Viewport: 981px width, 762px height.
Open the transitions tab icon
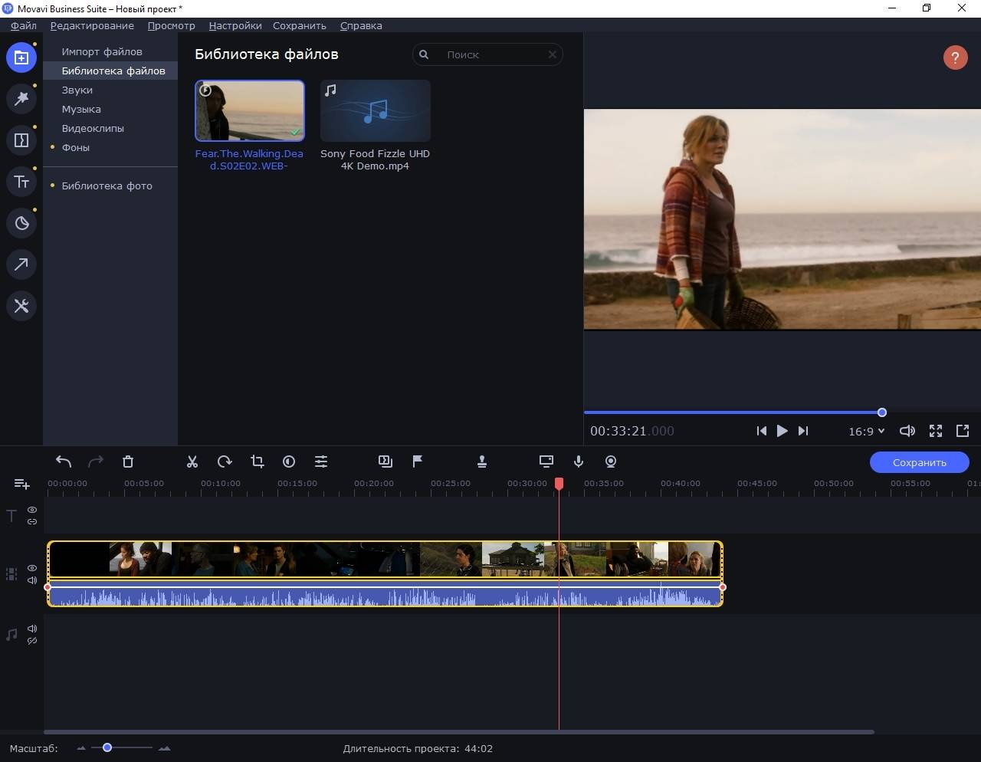click(21, 140)
